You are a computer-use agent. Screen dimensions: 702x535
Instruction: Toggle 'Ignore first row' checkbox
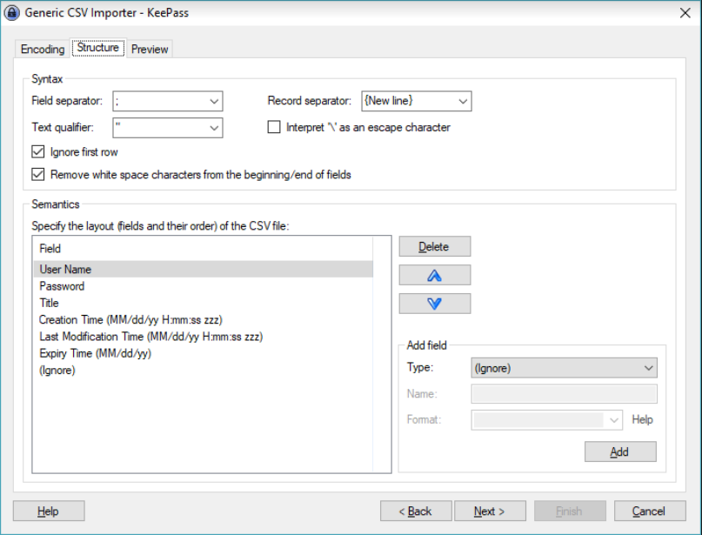pos(38,151)
